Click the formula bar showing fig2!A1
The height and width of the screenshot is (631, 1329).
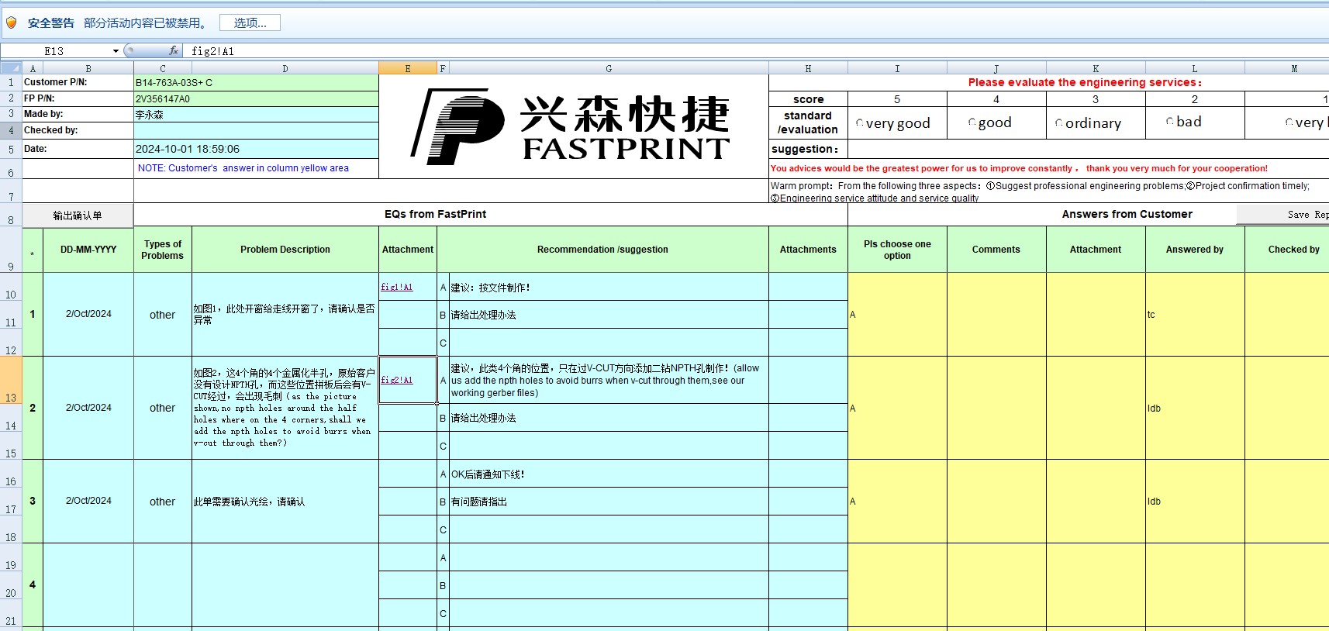pyautogui.click(x=756, y=51)
